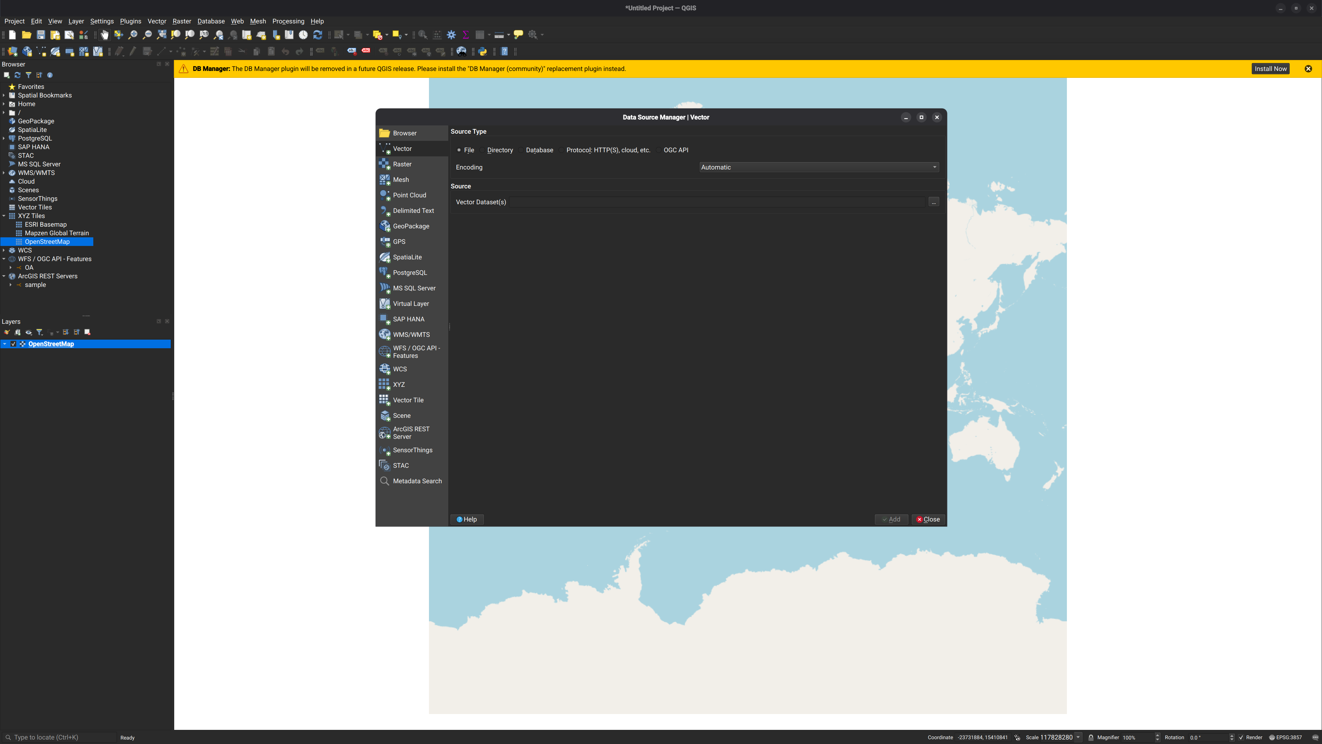Close the Data Source Manager via Close button
Screen dimensions: 1322x744
(929, 519)
